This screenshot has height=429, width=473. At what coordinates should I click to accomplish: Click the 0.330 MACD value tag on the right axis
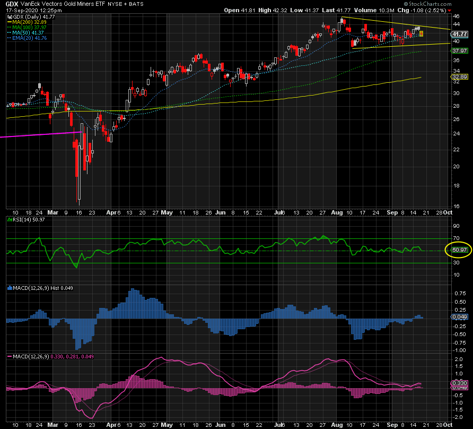pos(459,383)
